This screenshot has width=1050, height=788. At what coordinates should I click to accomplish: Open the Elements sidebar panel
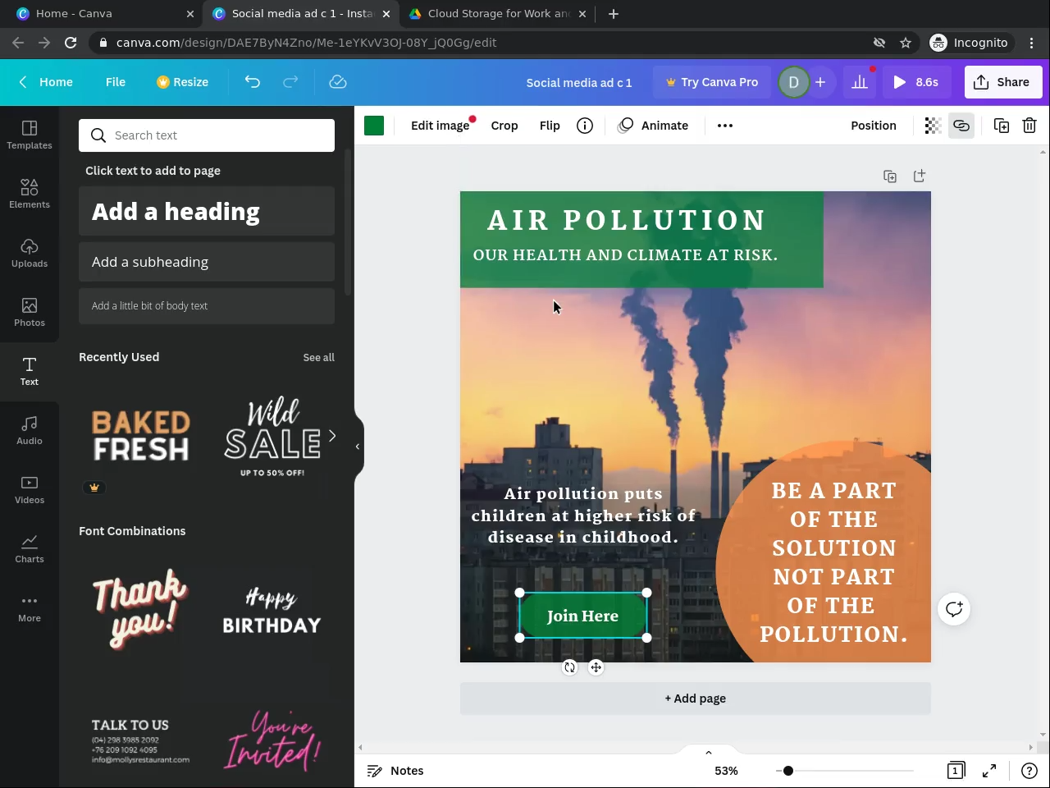click(x=30, y=195)
